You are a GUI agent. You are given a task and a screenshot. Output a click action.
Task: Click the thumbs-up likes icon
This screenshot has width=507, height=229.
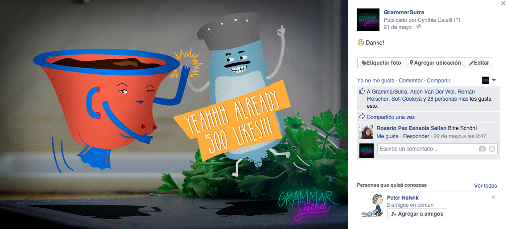(362, 91)
